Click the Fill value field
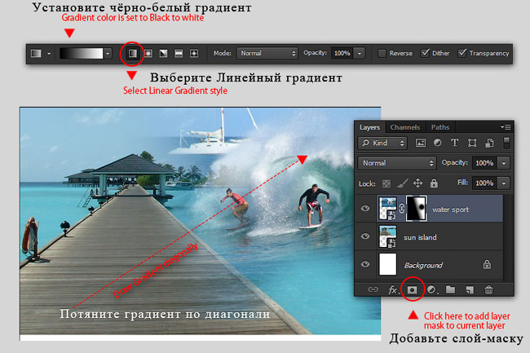This screenshot has width=530, height=353. 484,183
